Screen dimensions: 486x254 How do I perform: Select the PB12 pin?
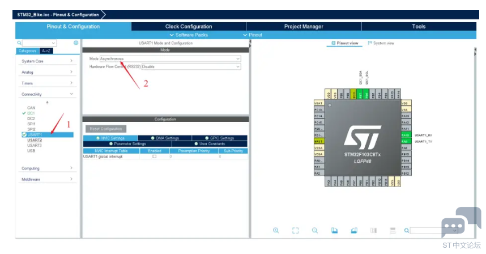pyautogui.click(x=406, y=173)
